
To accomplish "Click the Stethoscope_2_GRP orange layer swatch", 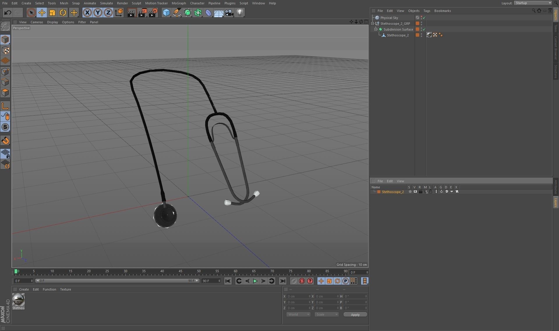I will 418,24.
